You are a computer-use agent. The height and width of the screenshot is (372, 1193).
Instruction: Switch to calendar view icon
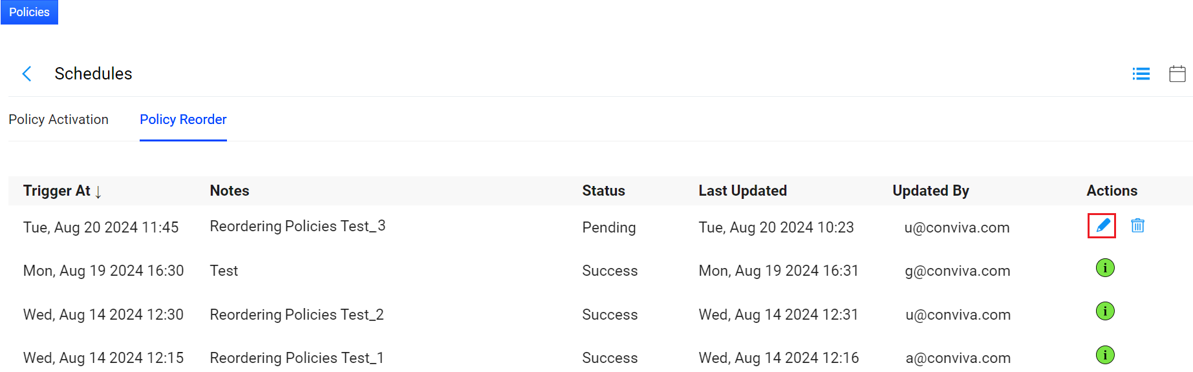1177,74
